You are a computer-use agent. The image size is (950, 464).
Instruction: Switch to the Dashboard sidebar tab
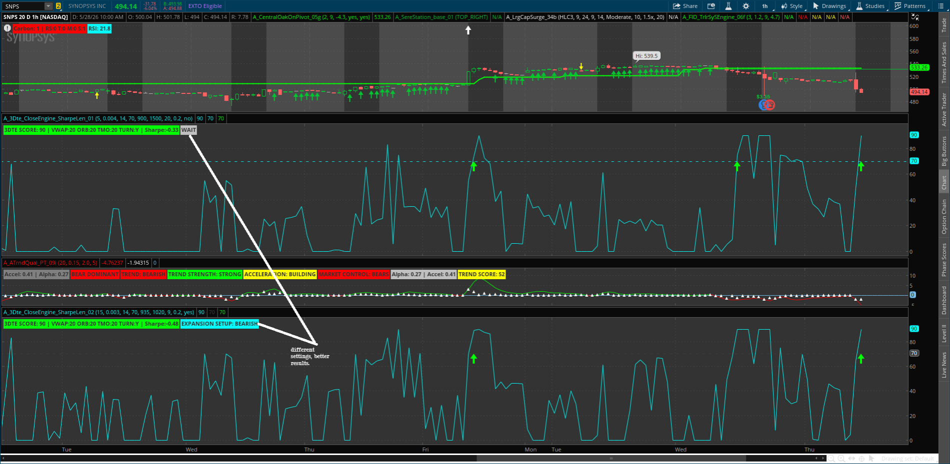(x=944, y=300)
